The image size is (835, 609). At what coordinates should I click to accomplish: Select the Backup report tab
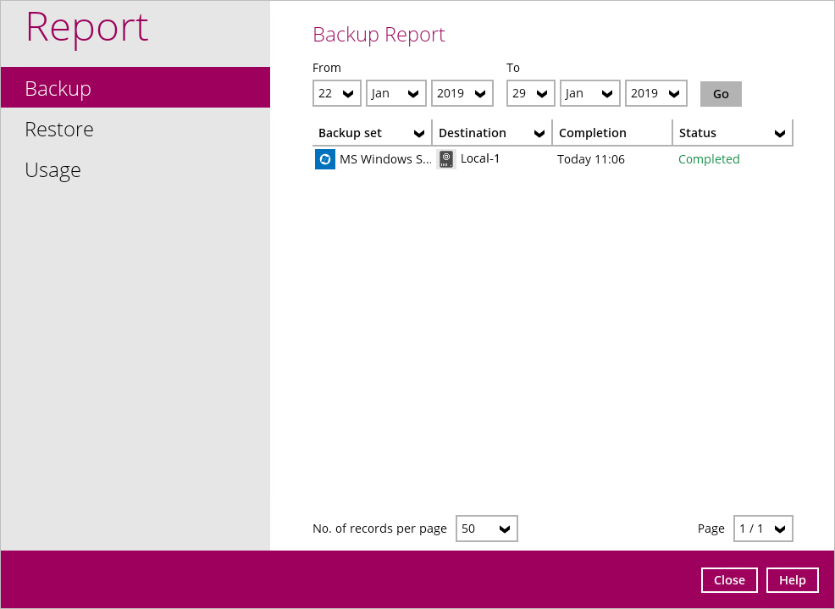[x=58, y=89]
